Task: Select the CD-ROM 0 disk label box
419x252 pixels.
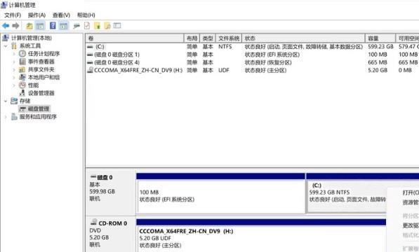Action: (110, 235)
